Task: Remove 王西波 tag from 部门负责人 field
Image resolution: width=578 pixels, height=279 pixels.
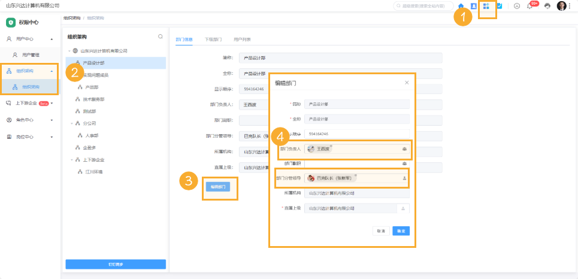Action: (331, 145)
